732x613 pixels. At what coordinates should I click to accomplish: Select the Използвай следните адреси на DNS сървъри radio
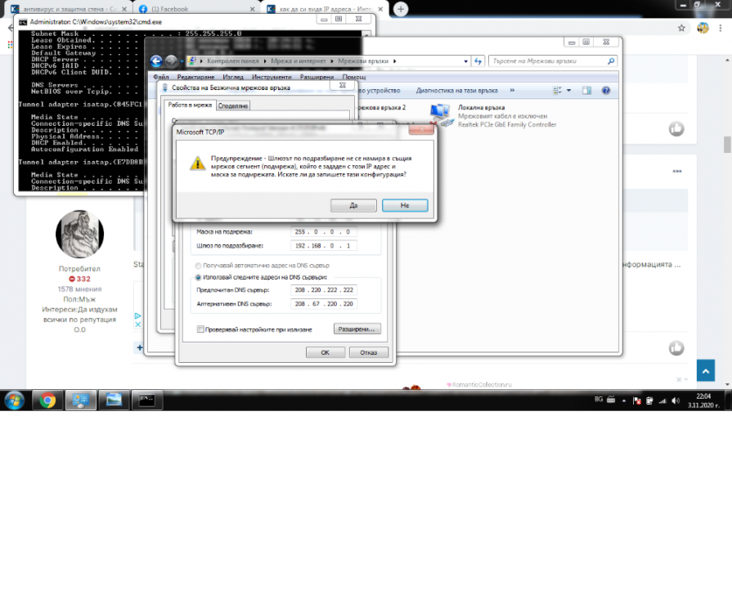[198, 277]
